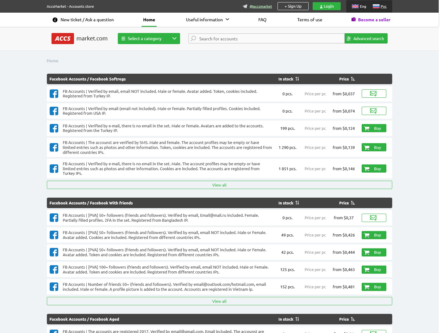The image size is (444, 333).
Task: Click Facebook icon of $0,37 listing
Action: tap(54, 218)
